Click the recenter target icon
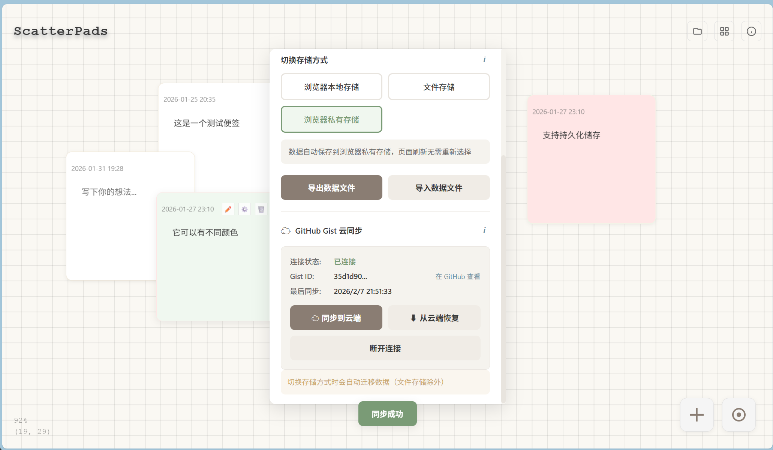Image resolution: width=773 pixels, height=450 pixels. pos(739,415)
